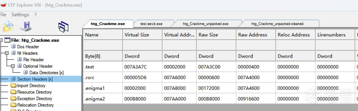Open the Settings menu
Image resolution: width=358 pixels, height=111 pixels.
click(x=20, y=15)
